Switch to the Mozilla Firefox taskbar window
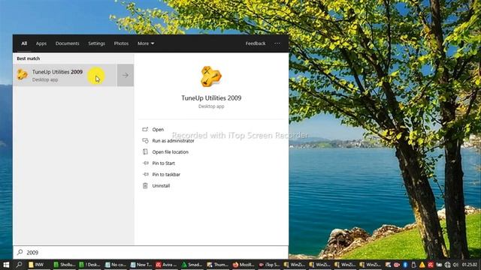Screen dimensions: 481x270 [243, 265]
